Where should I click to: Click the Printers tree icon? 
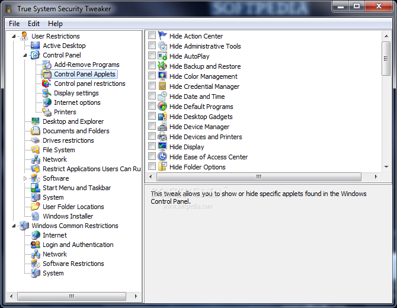click(x=47, y=112)
